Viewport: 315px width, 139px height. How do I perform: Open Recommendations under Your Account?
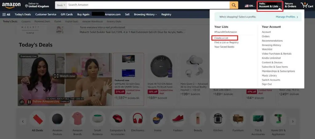[272, 41]
